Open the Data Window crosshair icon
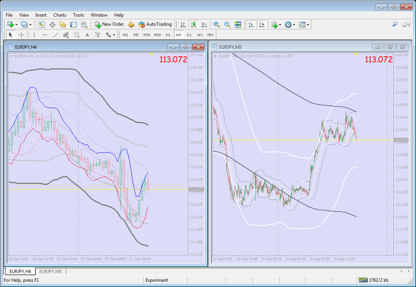416x287 pixels. [52, 25]
